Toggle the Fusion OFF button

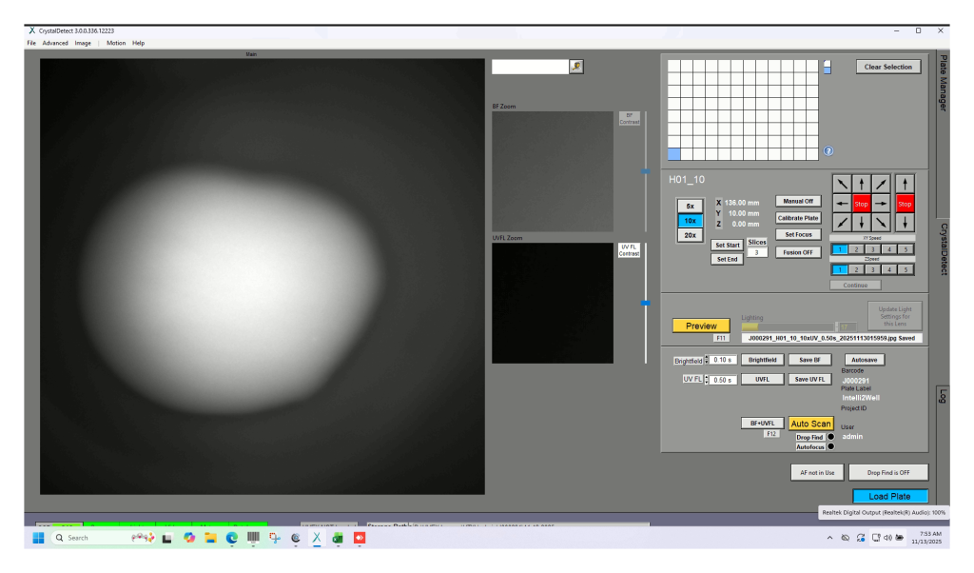797,252
